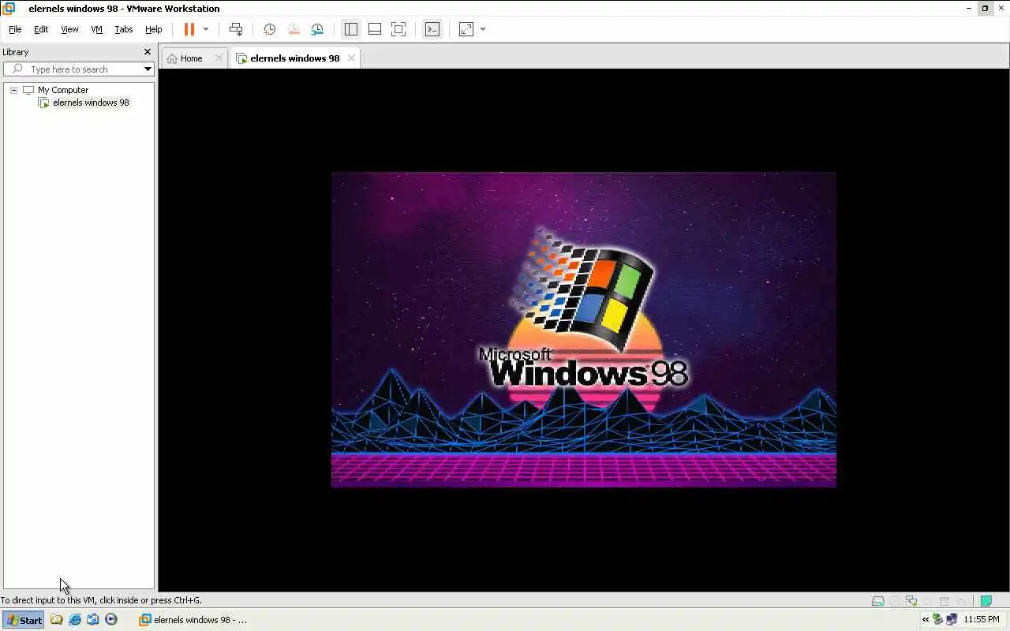Screen dimensions: 1010x631
Task: Send Ctrl+Alt+Del to the virtual machine
Action: pyautogui.click(x=235, y=29)
